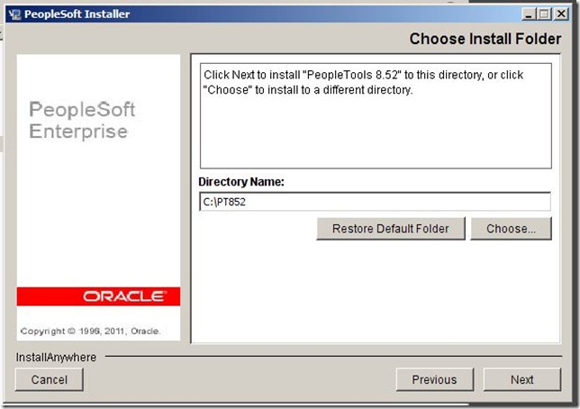Click the "Choose Install Folder" heading

pos(485,39)
